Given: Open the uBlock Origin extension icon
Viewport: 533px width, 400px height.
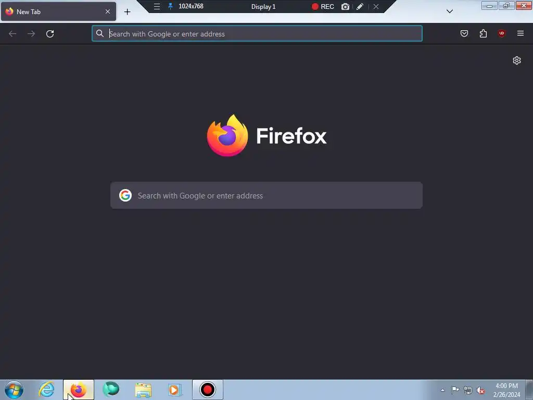Looking at the screenshot, I should 502,33.
